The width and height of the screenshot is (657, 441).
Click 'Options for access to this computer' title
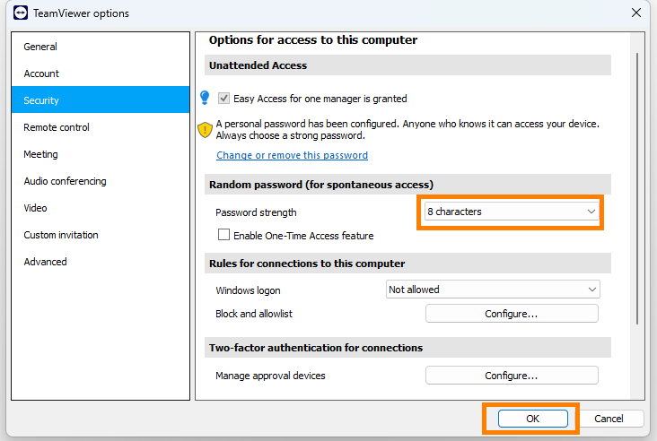pos(313,39)
